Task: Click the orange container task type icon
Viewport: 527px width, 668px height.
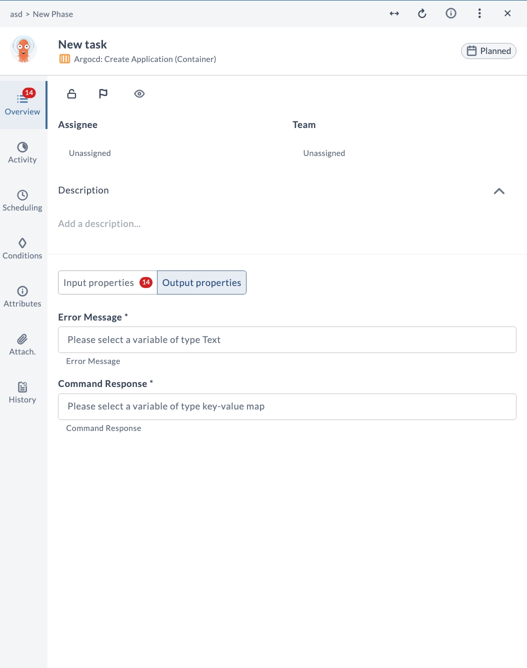Action: (x=64, y=59)
